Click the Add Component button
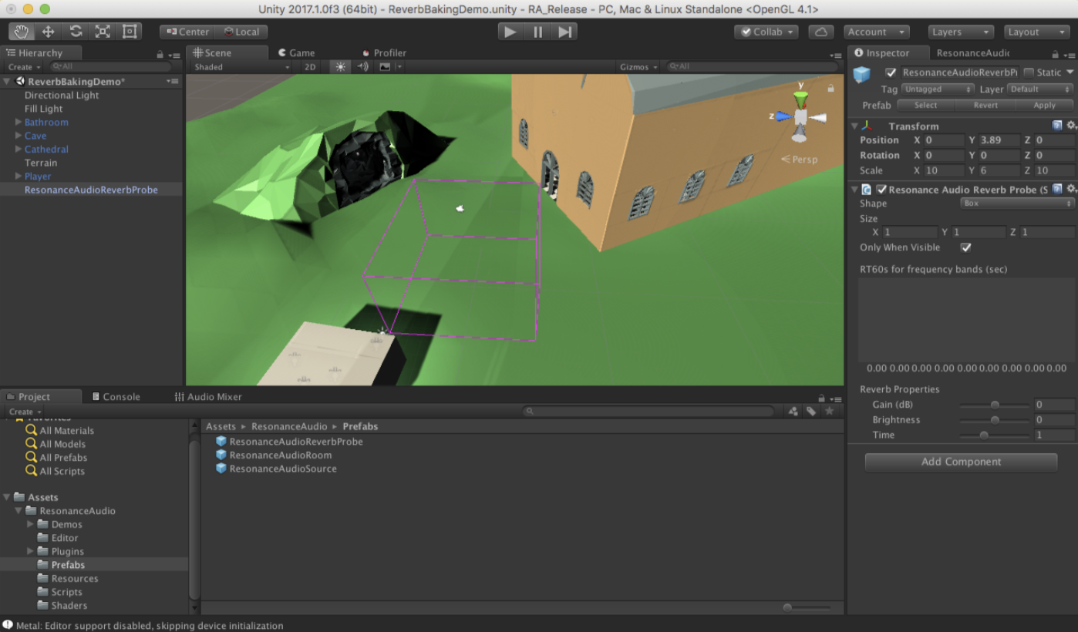Screen dimensions: 1078x632 tap(961, 462)
